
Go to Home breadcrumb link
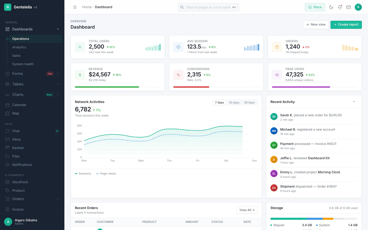[87, 7]
